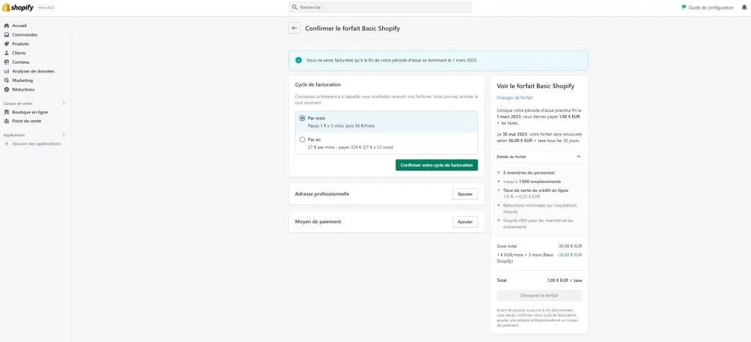Image resolution: width=751 pixels, height=342 pixels.
Task: Select the Par an radio button
Action: tap(302, 139)
